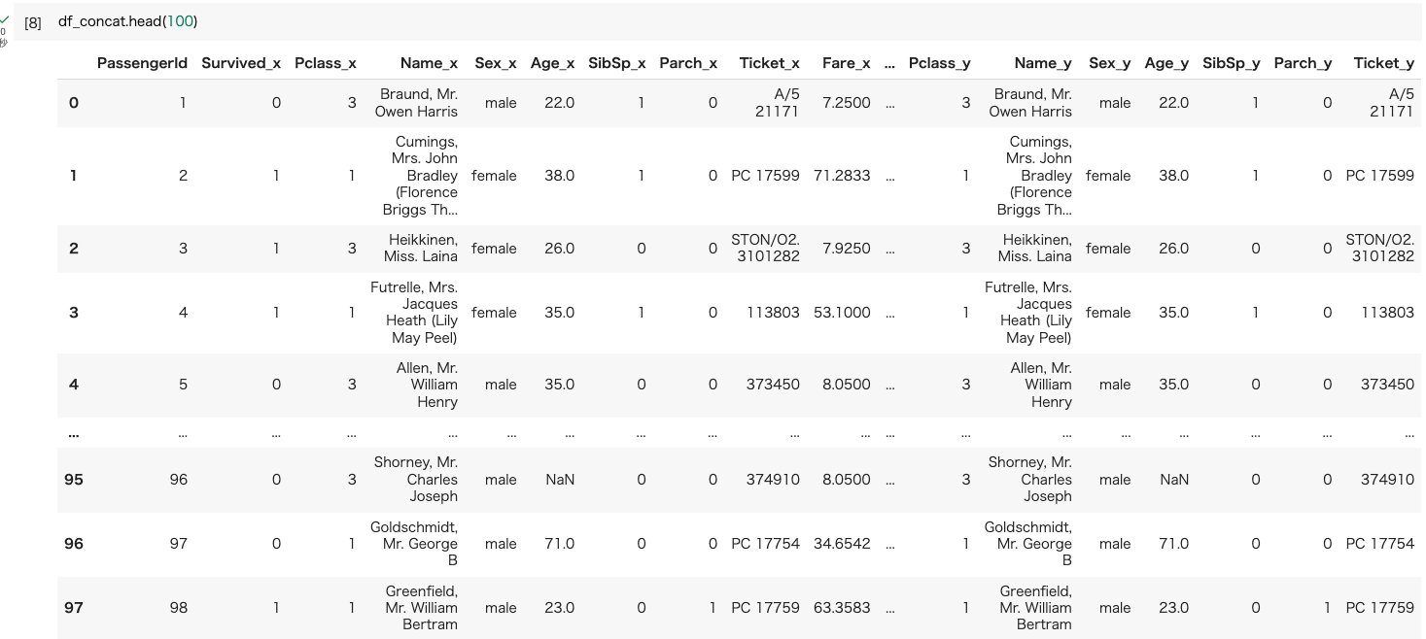Click the 'Braund, Mr. Owen Harris' Name_x cell
Image resolution: width=1426 pixels, height=639 pixels.
coord(416,103)
